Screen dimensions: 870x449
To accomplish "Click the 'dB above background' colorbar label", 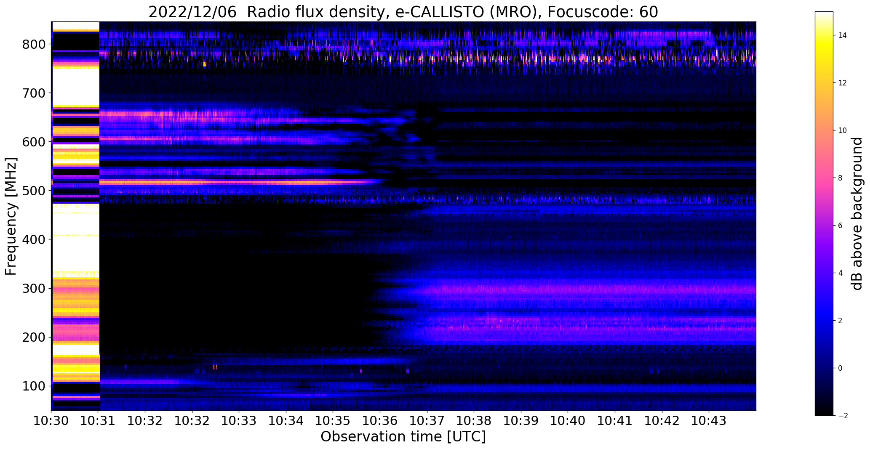I will pyautogui.click(x=857, y=214).
